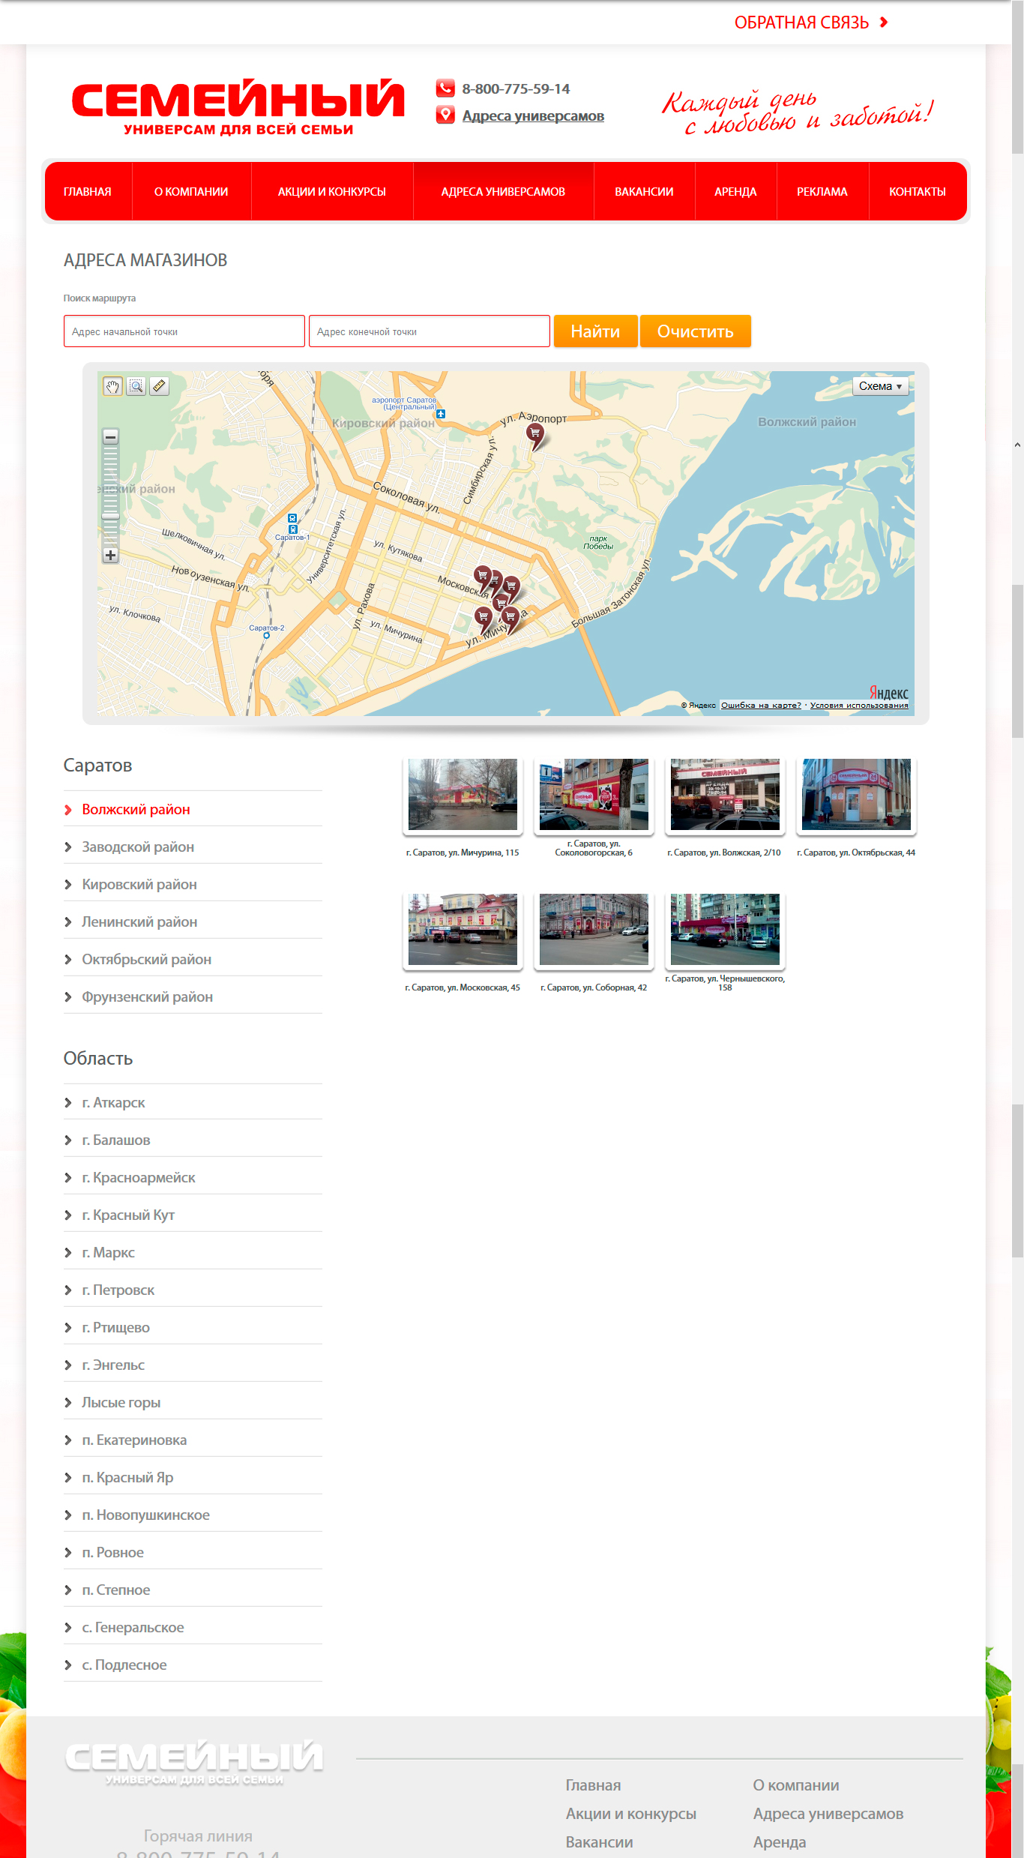Open the store photo for ул. Мичурина, 115
Screen dimensions: 1024x1858
(x=463, y=795)
